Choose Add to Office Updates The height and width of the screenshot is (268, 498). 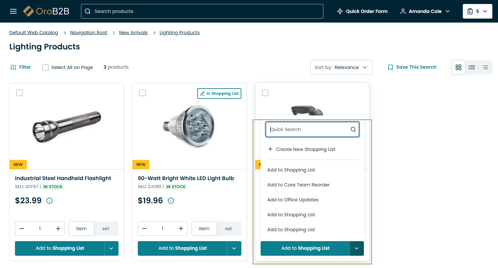[x=293, y=200]
